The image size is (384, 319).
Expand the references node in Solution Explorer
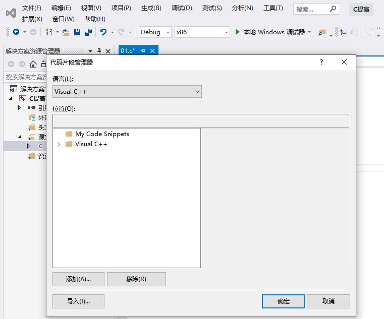click(x=19, y=108)
